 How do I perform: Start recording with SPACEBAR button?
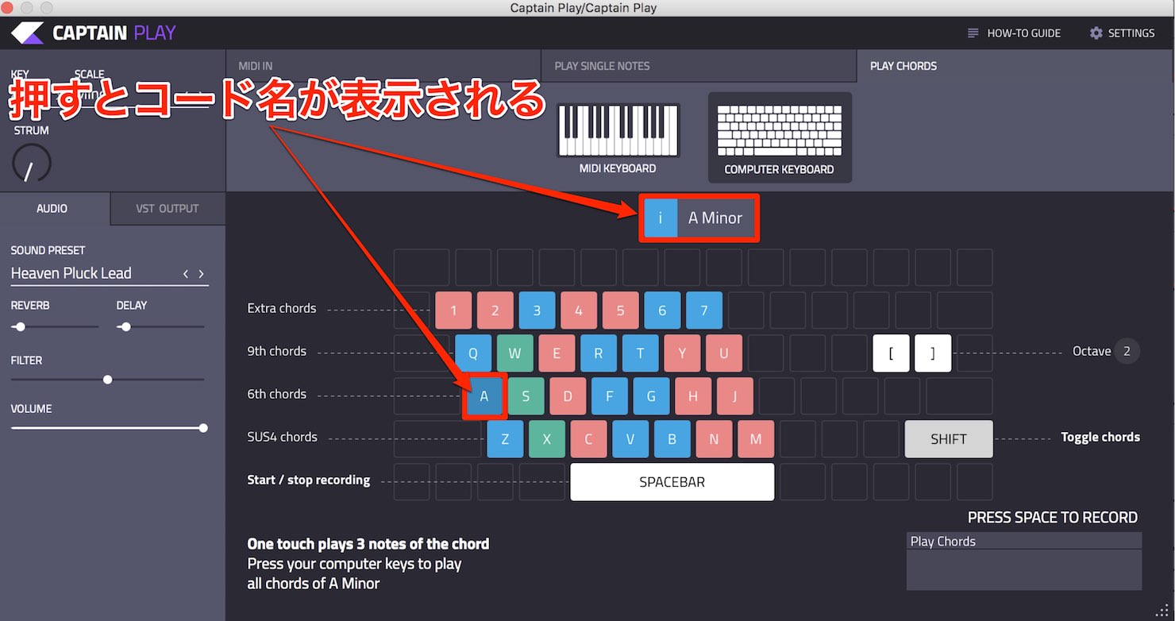[x=672, y=482]
